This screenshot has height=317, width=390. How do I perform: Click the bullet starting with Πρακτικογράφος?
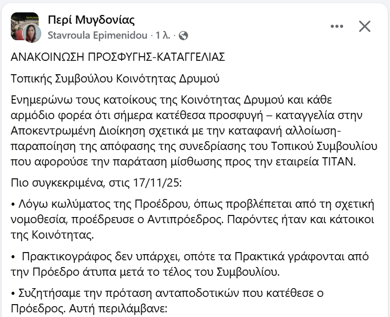(190, 263)
